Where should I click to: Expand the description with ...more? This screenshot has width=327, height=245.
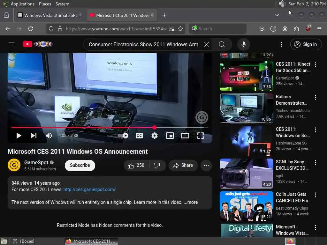191,202
